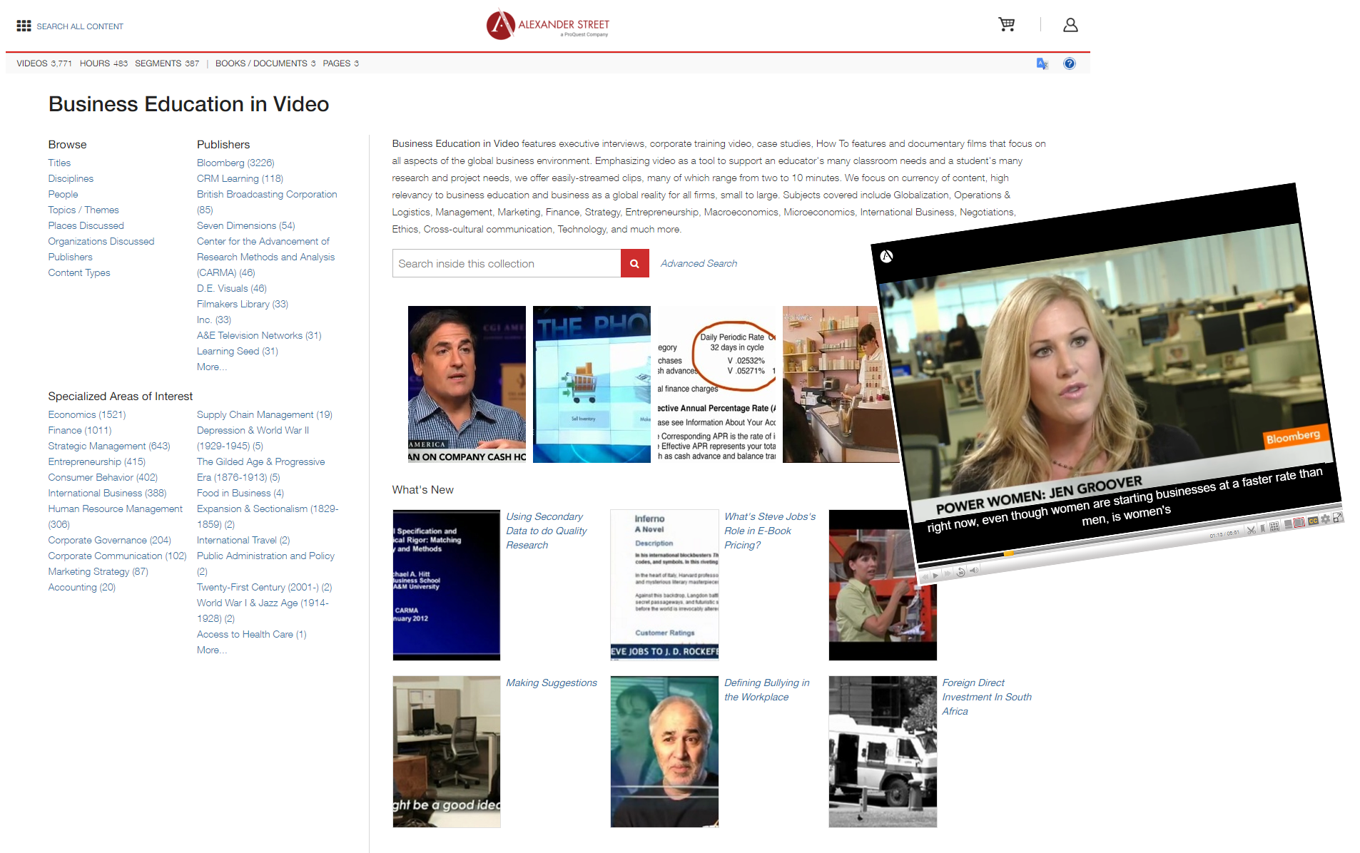The width and height of the screenshot is (1360, 853).
Task: Browse by Disciplines
Action: (x=71, y=178)
